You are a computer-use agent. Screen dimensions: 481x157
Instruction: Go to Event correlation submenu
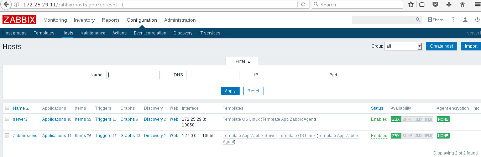[x=150, y=33]
